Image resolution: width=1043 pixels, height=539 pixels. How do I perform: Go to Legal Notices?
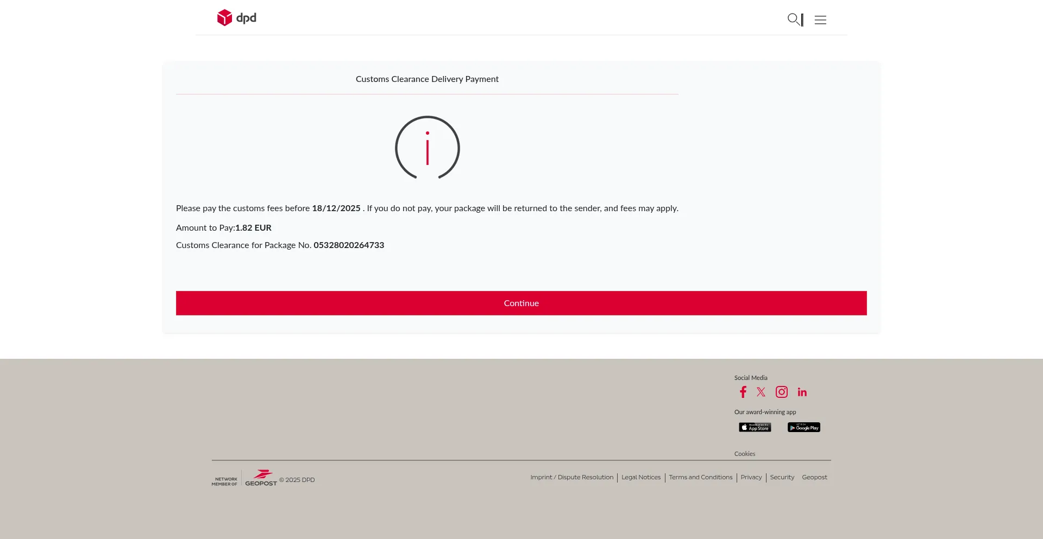point(641,477)
